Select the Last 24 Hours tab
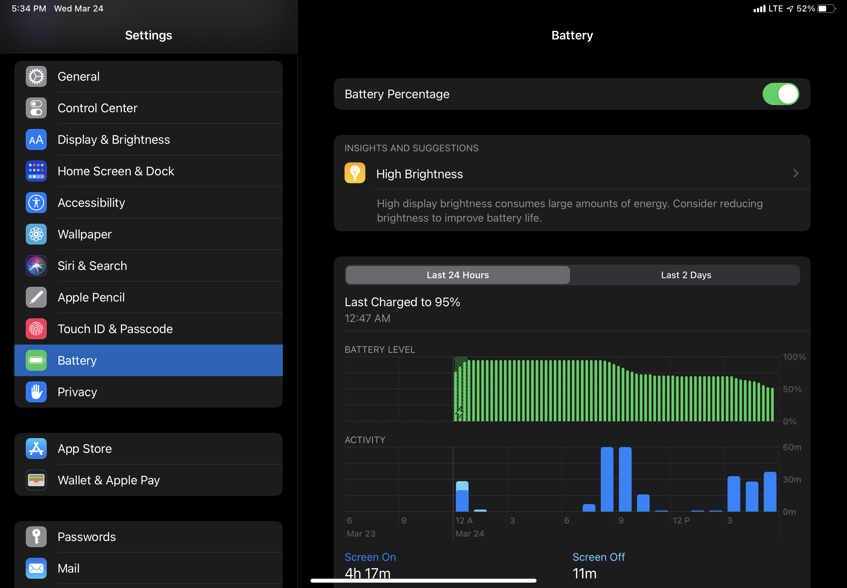Viewport: 847px width, 588px height. [457, 275]
